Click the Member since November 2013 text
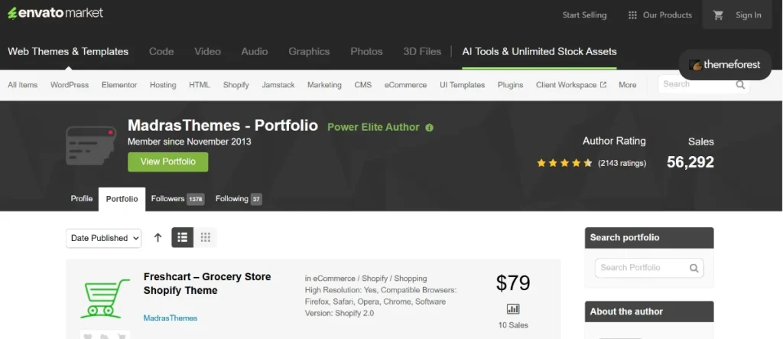This screenshot has height=339, width=783. point(190,142)
